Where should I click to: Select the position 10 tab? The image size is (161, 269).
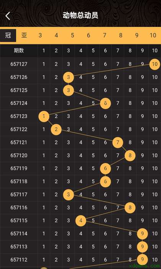pos(153,35)
